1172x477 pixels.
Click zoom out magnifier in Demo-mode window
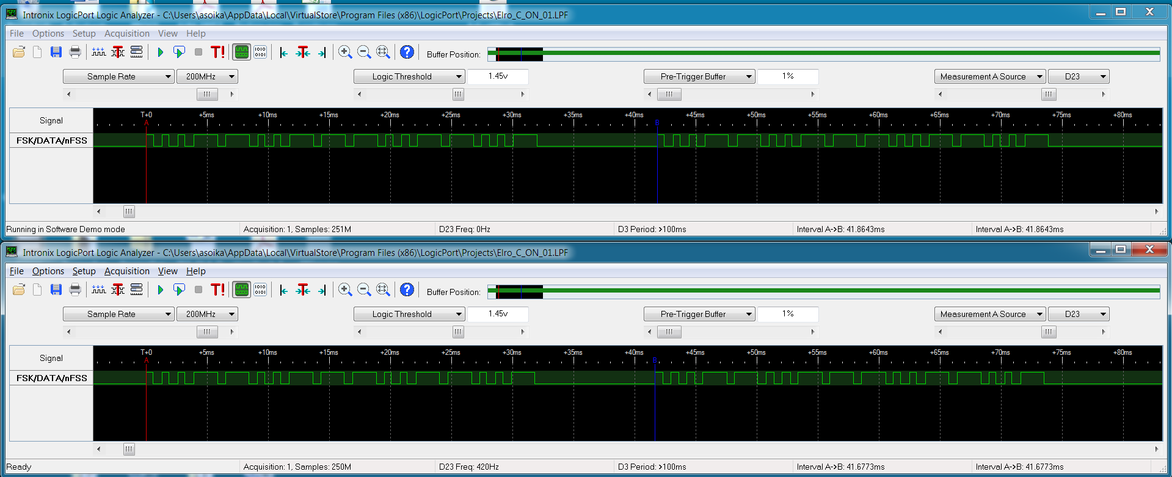tap(364, 52)
